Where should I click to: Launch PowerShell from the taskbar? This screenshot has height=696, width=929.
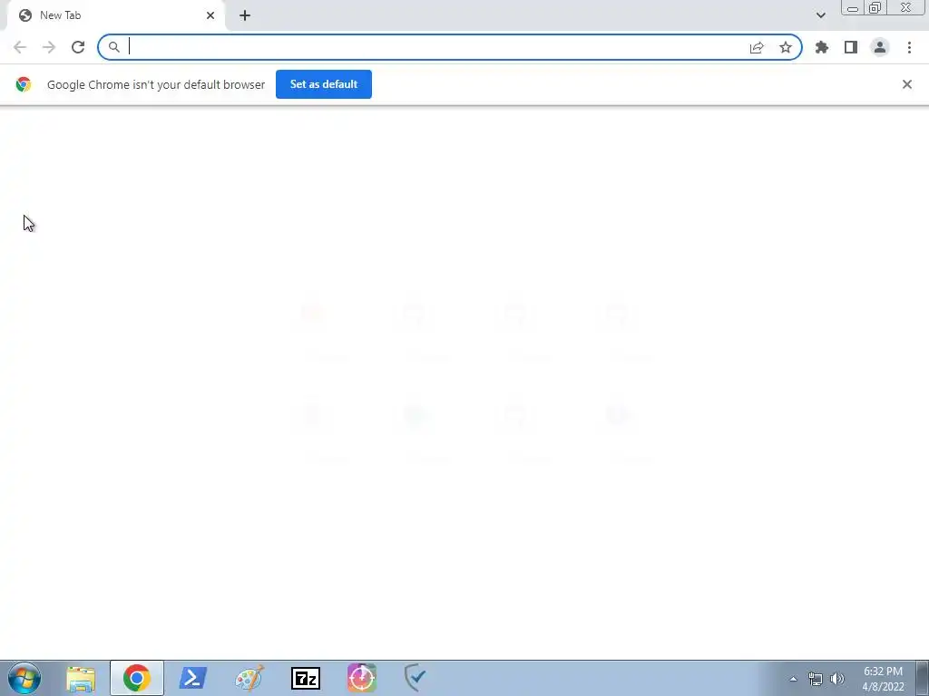(193, 678)
